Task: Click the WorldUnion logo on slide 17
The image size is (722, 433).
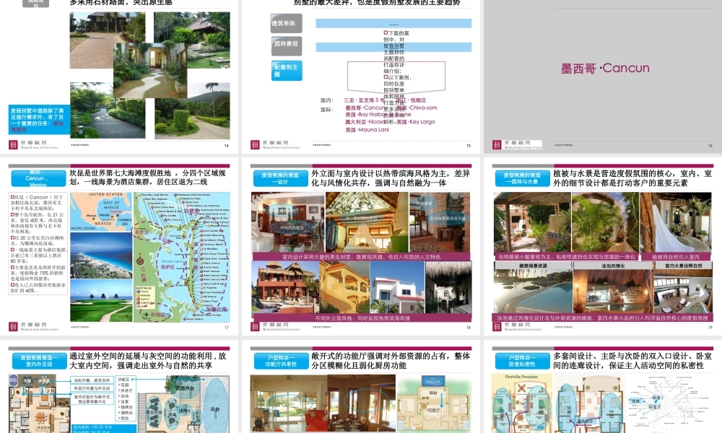Action: pos(33,327)
